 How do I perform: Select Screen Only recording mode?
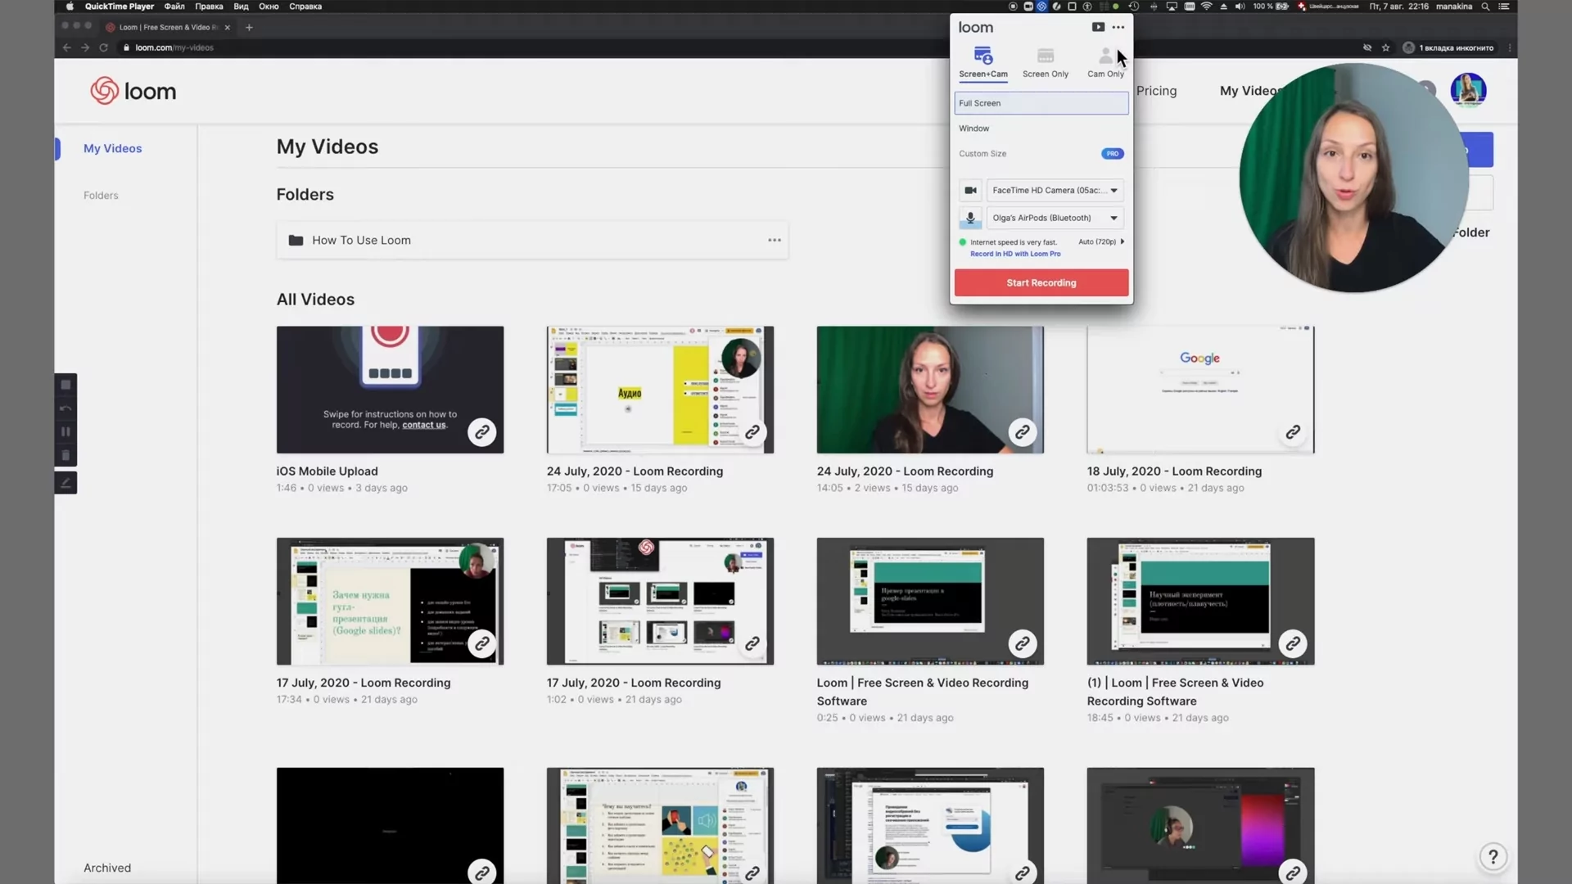(1046, 63)
